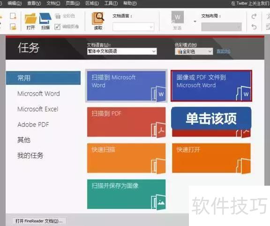Click the Scan and Save as Image tile

point(126,194)
